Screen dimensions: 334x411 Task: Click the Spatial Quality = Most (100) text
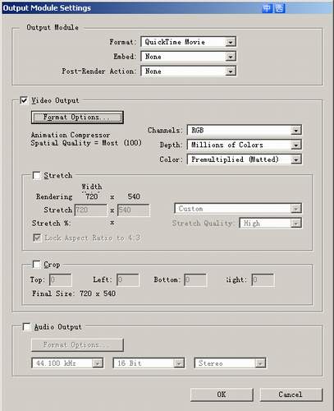click(86, 143)
